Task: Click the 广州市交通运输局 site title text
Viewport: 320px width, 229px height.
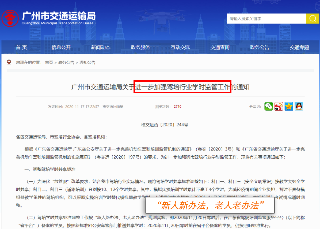Action: pos(58,16)
